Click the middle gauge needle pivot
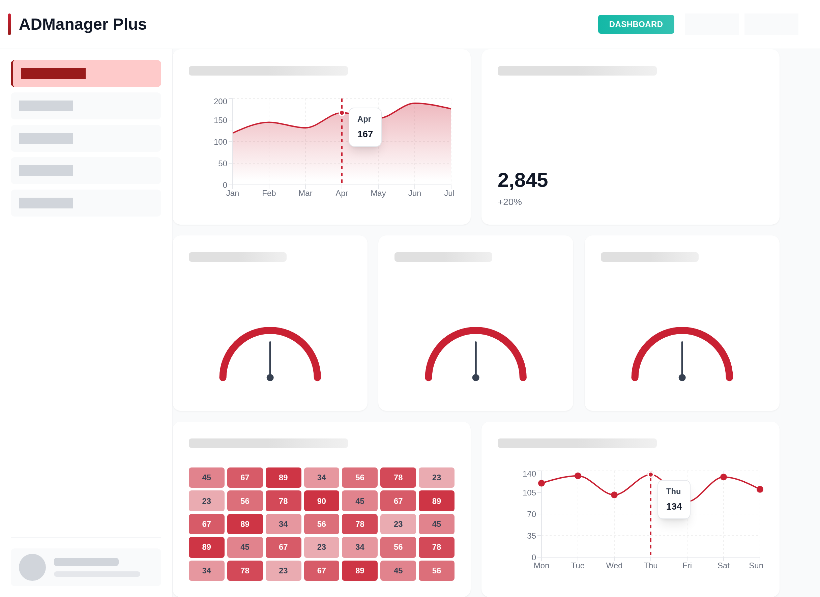Viewport: 820px width, 597px height. point(475,377)
